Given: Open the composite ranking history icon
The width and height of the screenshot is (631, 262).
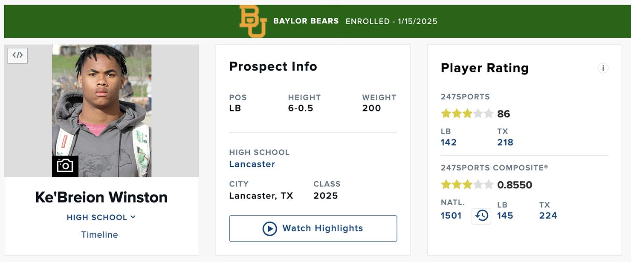Looking at the screenshot, I should (481, 216).
